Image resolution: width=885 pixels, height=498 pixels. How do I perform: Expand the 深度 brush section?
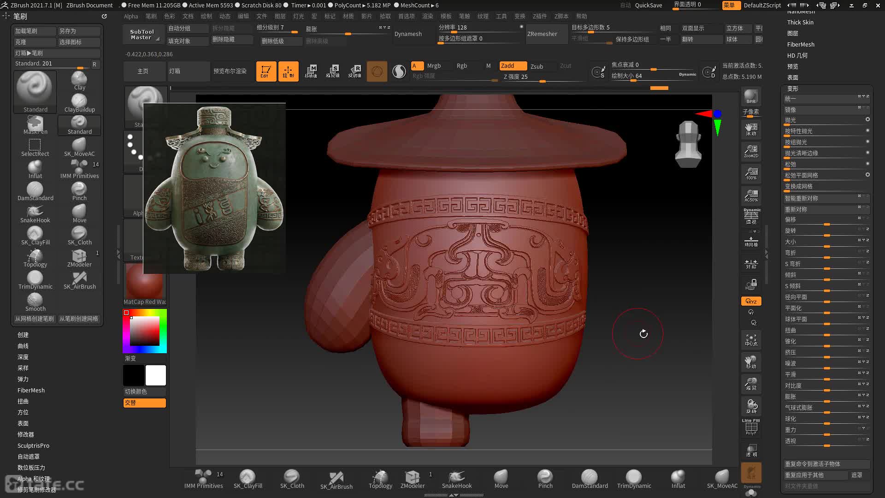(23, 357)
